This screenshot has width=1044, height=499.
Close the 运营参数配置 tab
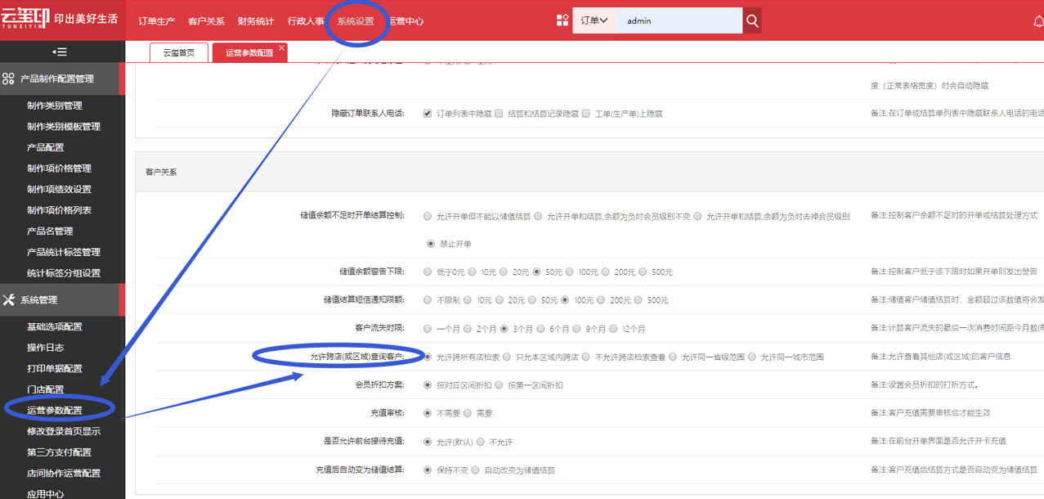point(281,48)
